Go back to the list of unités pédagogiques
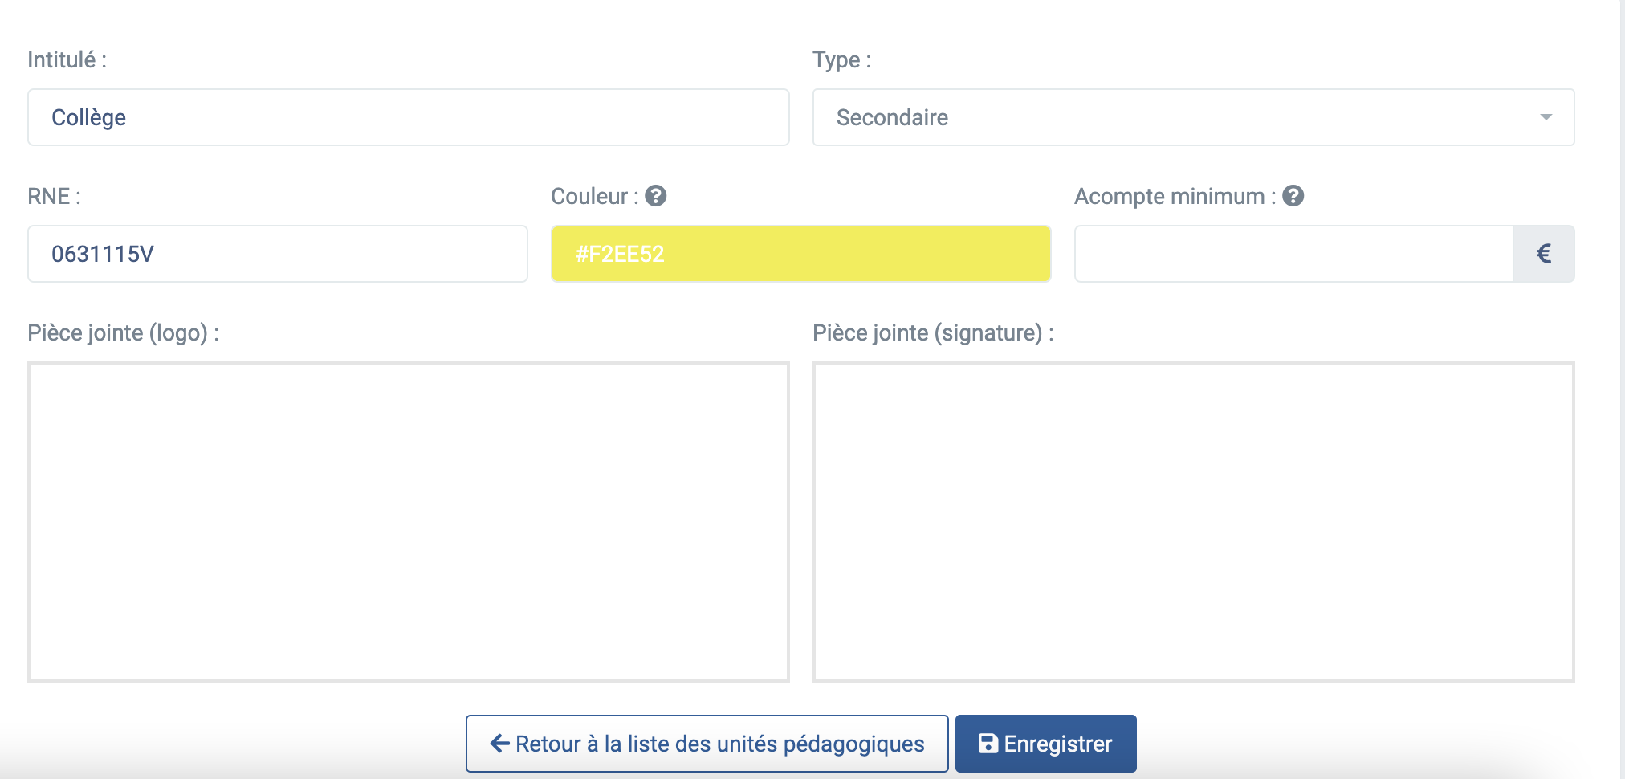Image resolution: width=1625 pixels, height=779 pixels. click(x=707, y=744)
